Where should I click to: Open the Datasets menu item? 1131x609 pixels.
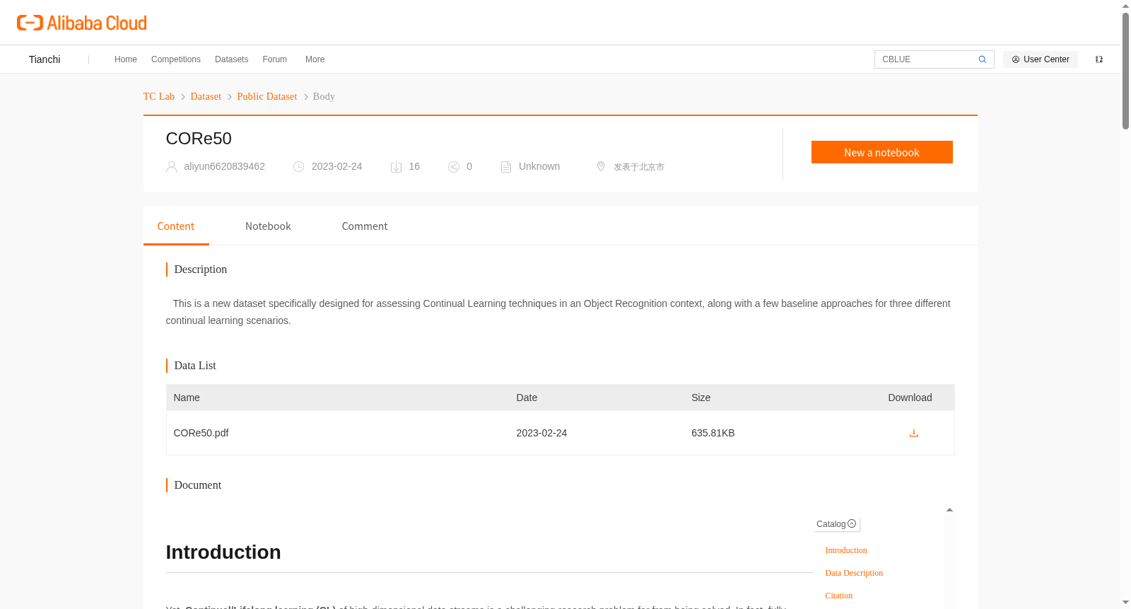(x=231, y=59)
